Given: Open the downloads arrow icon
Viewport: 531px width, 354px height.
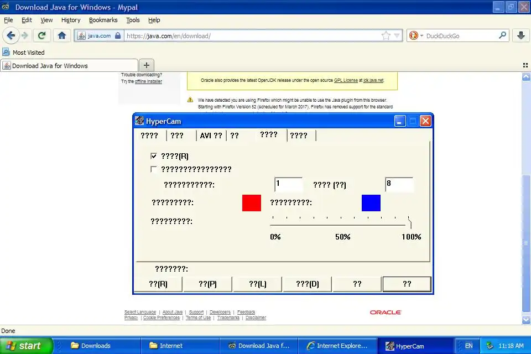Looking at the screenshot, I should 521,35.
